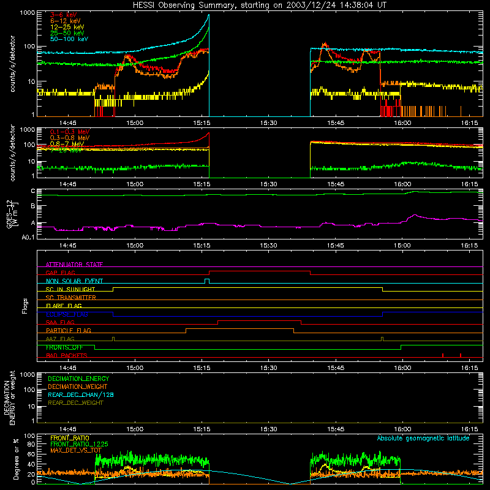
Task: Click the MAX_DET_VS_TOT legend label
Action: (76, 450)
